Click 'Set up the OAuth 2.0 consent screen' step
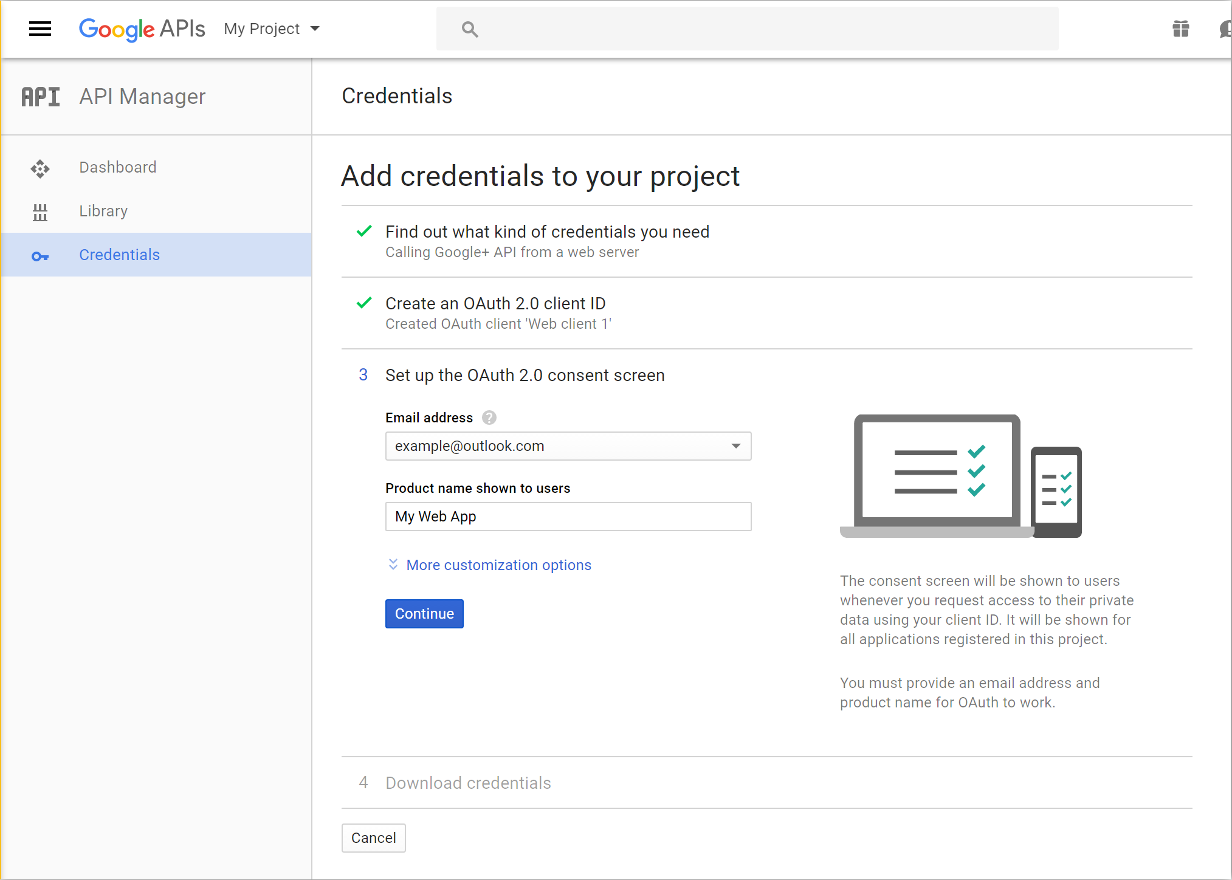1232x880 pixels. click(x=525, y=375)
